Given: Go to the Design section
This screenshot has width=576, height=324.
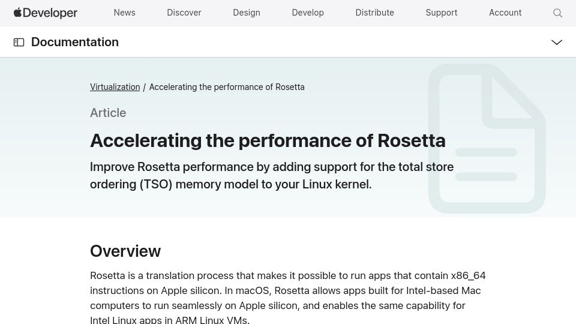Looking at the screenshot, I should pos(247,13).
